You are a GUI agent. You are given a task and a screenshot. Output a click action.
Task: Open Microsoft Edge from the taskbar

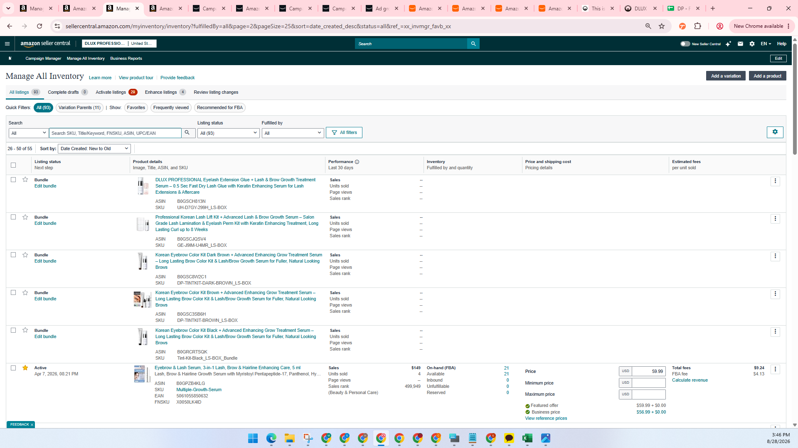(x=271, y=438)
